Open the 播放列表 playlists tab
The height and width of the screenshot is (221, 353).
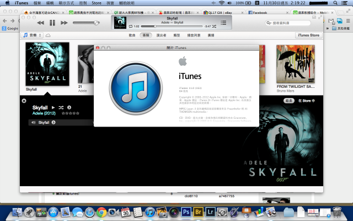point(194,35)
